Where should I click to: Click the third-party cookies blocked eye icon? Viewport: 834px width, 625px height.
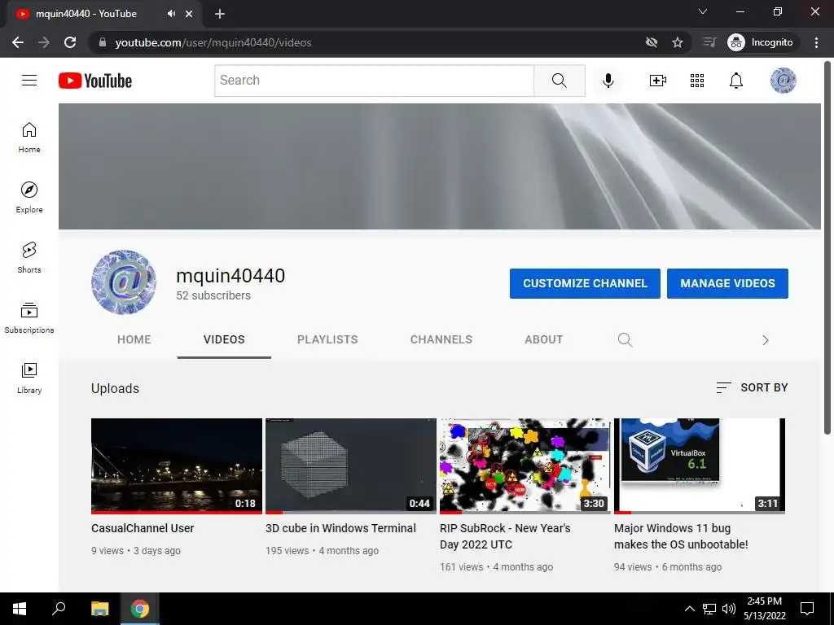coord(651,42)
